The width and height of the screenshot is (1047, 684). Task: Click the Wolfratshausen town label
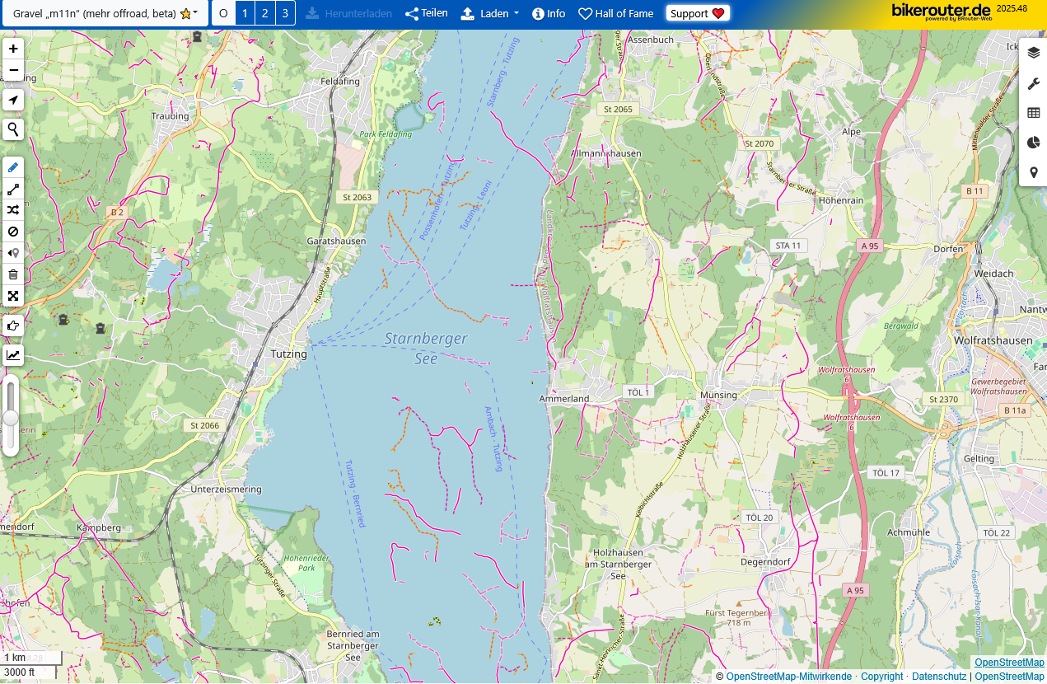point(993,340)
